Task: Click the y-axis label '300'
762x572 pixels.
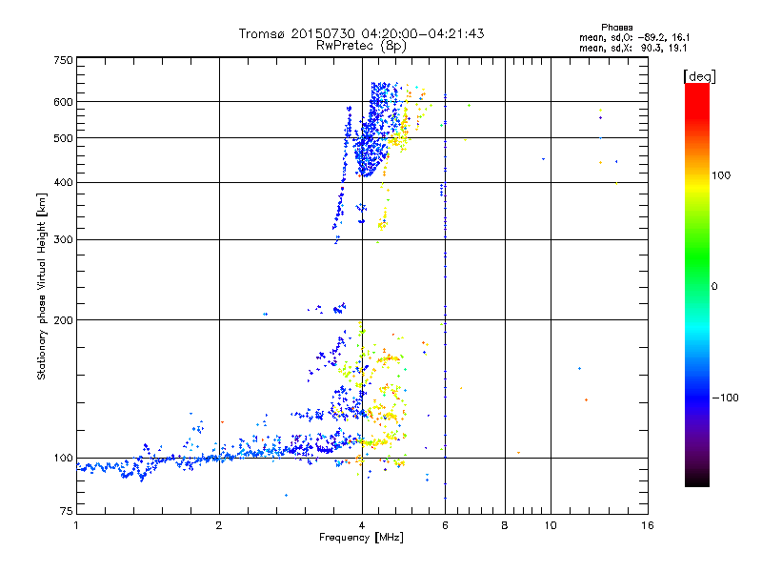Action: pos(63,239)
